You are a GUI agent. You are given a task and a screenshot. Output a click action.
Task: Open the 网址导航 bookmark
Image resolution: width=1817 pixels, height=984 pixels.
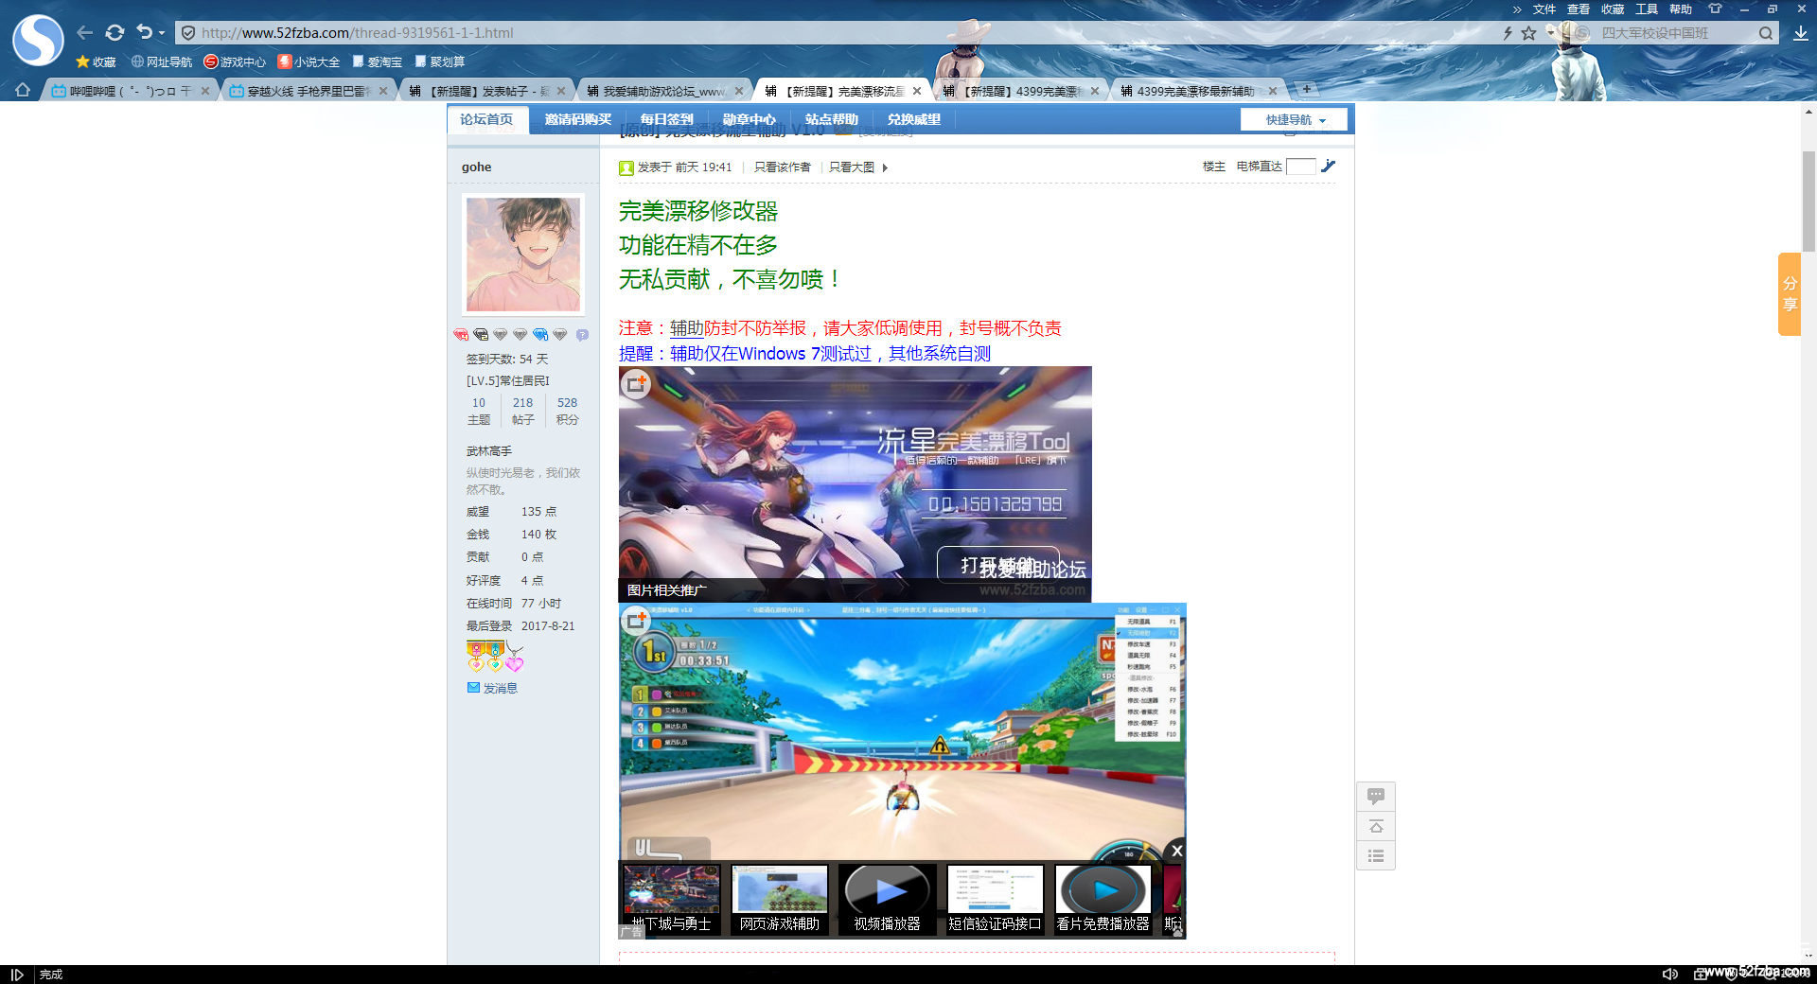click(x=162, y=61)
